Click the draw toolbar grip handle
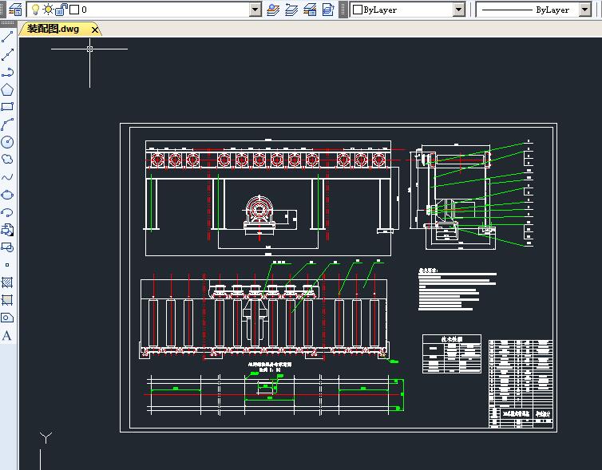602x470 pixels. [x=7, y=23]
